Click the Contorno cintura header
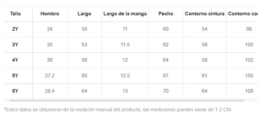Screen dimensions: 263x121 click(x=205, y=14)
